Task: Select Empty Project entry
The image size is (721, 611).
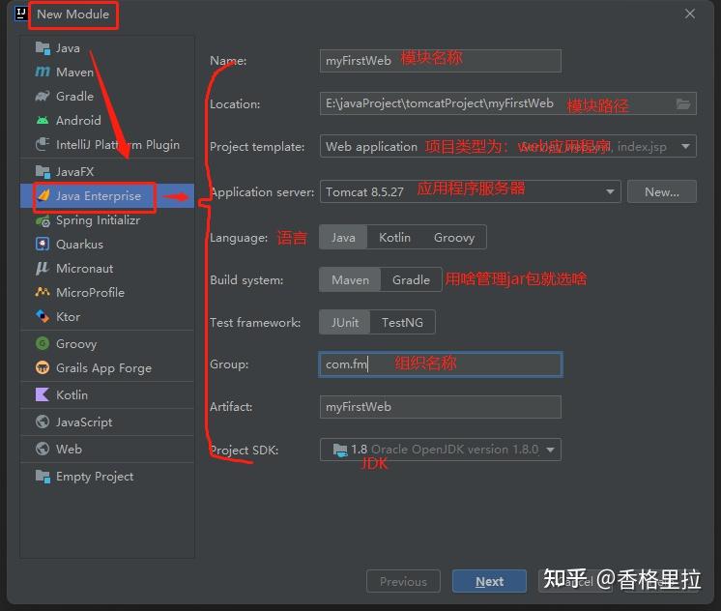Action: coord(107,477)
